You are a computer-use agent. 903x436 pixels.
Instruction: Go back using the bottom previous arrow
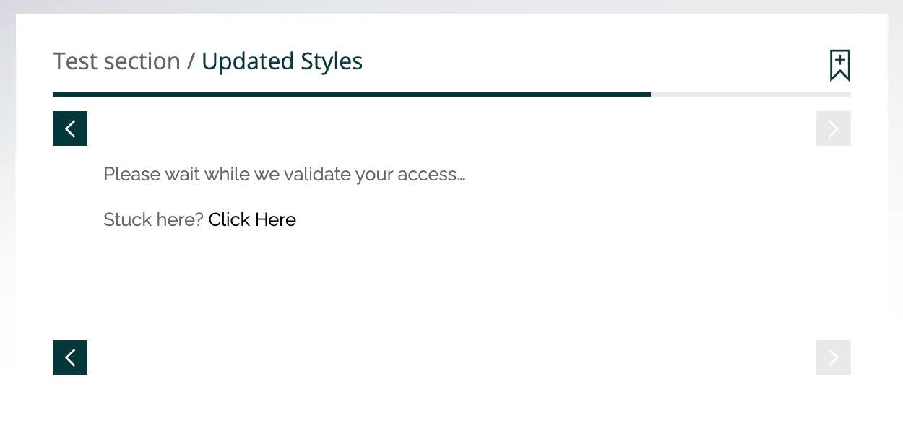(x=70, y=357)
